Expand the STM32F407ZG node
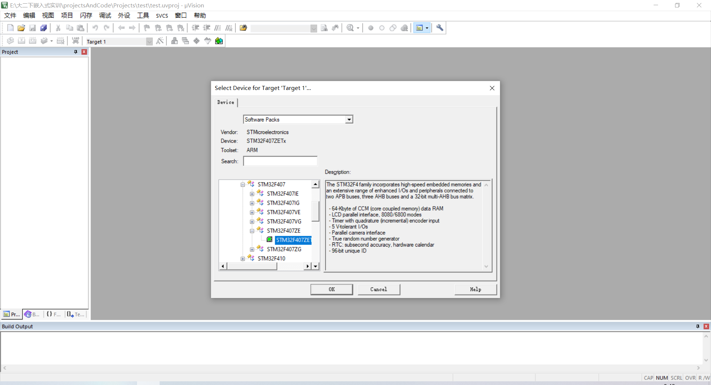711x385 pixels. pos(252,249)
